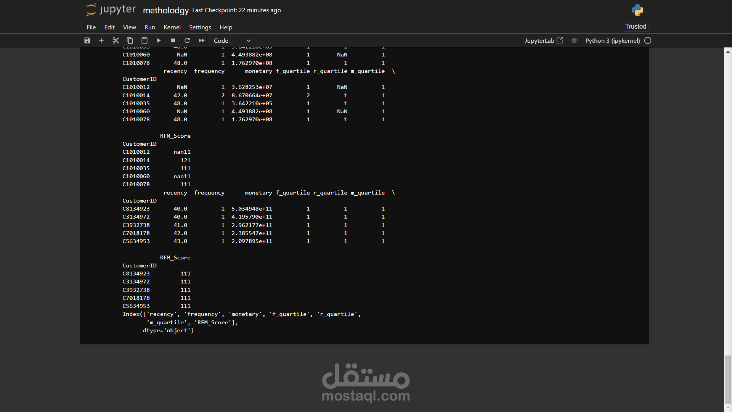Paste cell using clipboard icon
Screen dimensions: 732x412
[x=144, y=40]
